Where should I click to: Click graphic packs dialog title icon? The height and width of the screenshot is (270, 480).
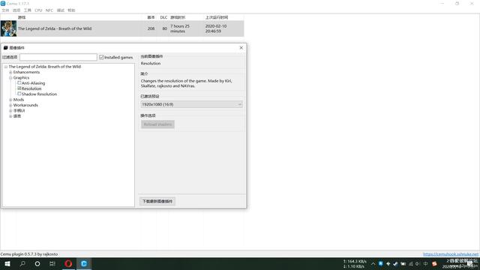(x=5, y=48)
